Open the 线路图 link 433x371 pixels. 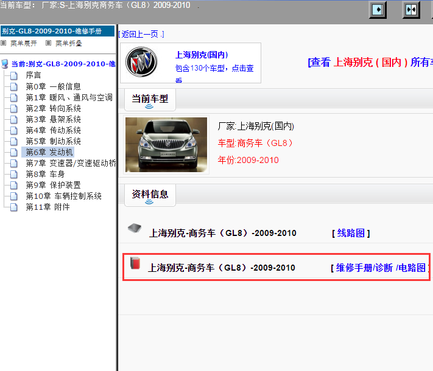click(351, 234)
